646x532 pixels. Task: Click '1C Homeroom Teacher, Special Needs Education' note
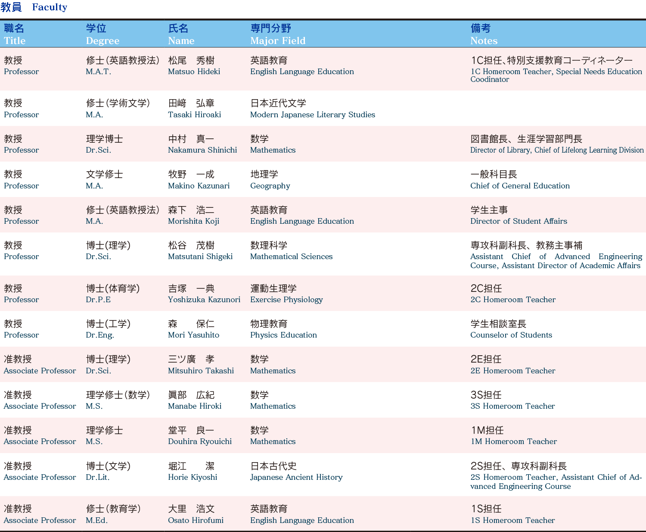(x=556, y=72)
